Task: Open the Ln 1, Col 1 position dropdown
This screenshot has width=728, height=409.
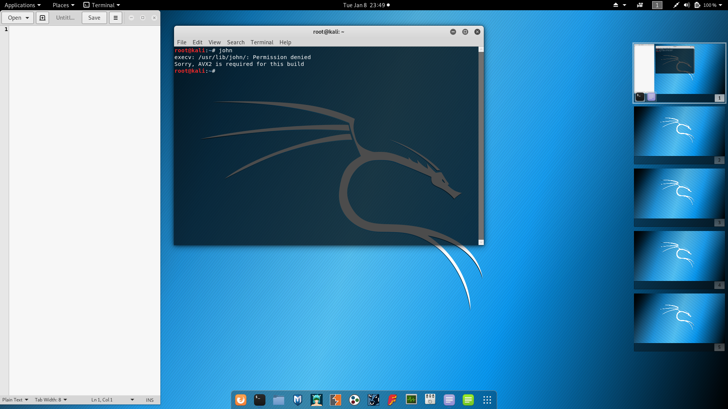Action: (x=113, y=400)
